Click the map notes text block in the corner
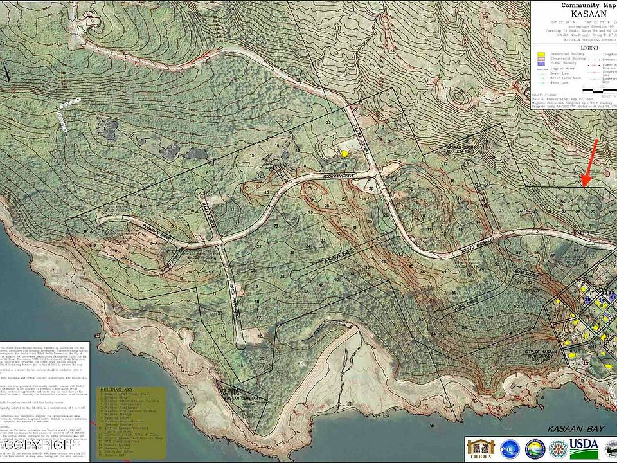The width and height of the screenshot is (617, 463). pyautogui.click(x=44, y=401)
